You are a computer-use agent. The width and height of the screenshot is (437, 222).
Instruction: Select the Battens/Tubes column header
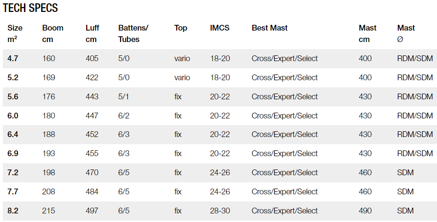click(x=133, y=33)
